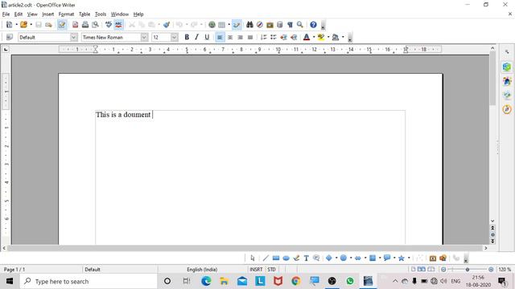Image resolution: width=515 pixels, height=289 pixels.
Task: Open the View menu
Action: coord(32,14)
